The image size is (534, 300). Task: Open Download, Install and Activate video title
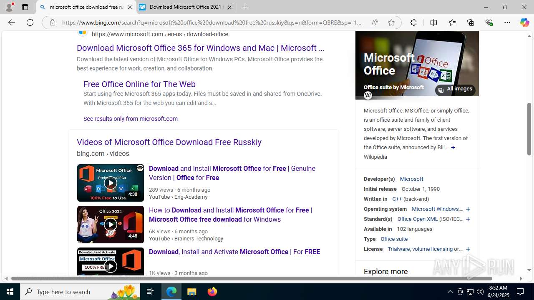(234, 252)
